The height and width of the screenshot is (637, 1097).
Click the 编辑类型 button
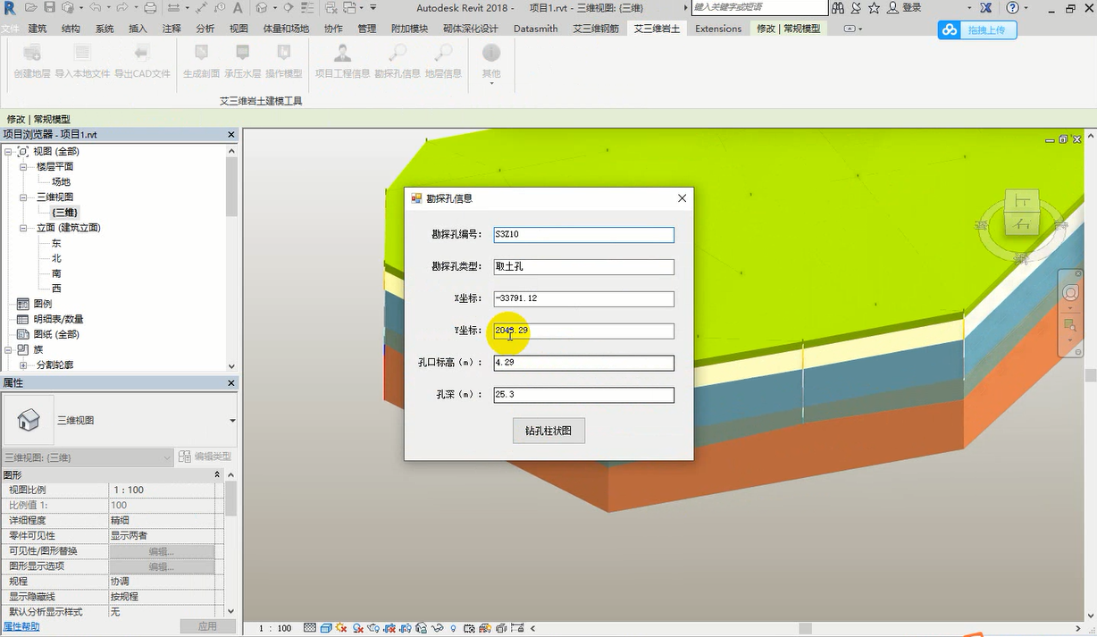point(205,457)
